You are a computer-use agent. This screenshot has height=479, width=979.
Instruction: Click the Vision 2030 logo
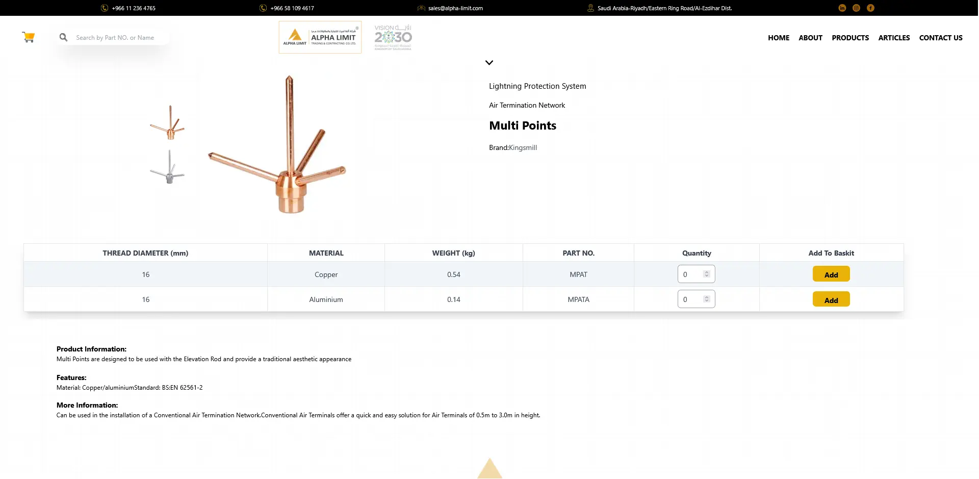393,37
